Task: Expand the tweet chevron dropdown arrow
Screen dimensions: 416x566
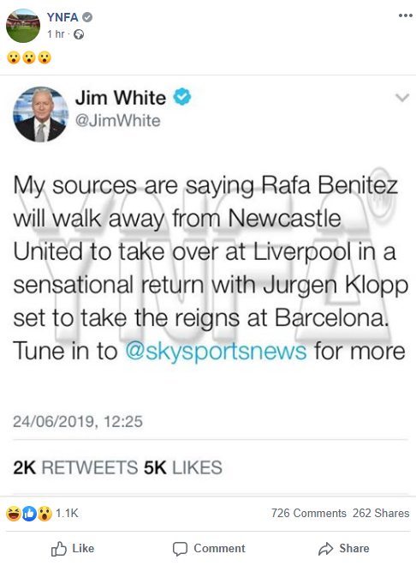Action: [402, 98]
